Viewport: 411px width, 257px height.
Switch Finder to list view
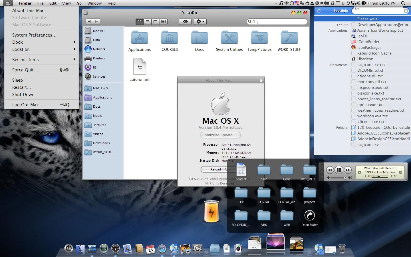pyautogui.click(x=147, y=21)
